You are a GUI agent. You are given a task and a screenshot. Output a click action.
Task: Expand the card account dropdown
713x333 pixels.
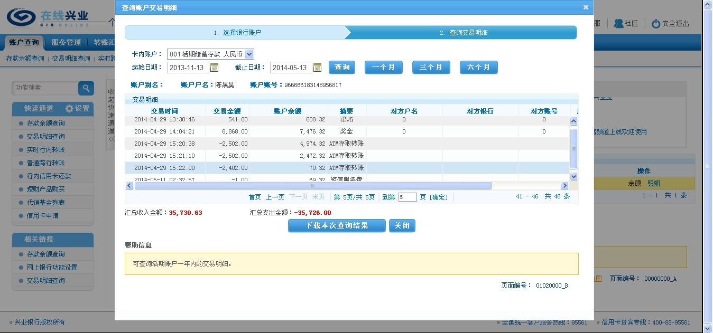coord(249,54)
